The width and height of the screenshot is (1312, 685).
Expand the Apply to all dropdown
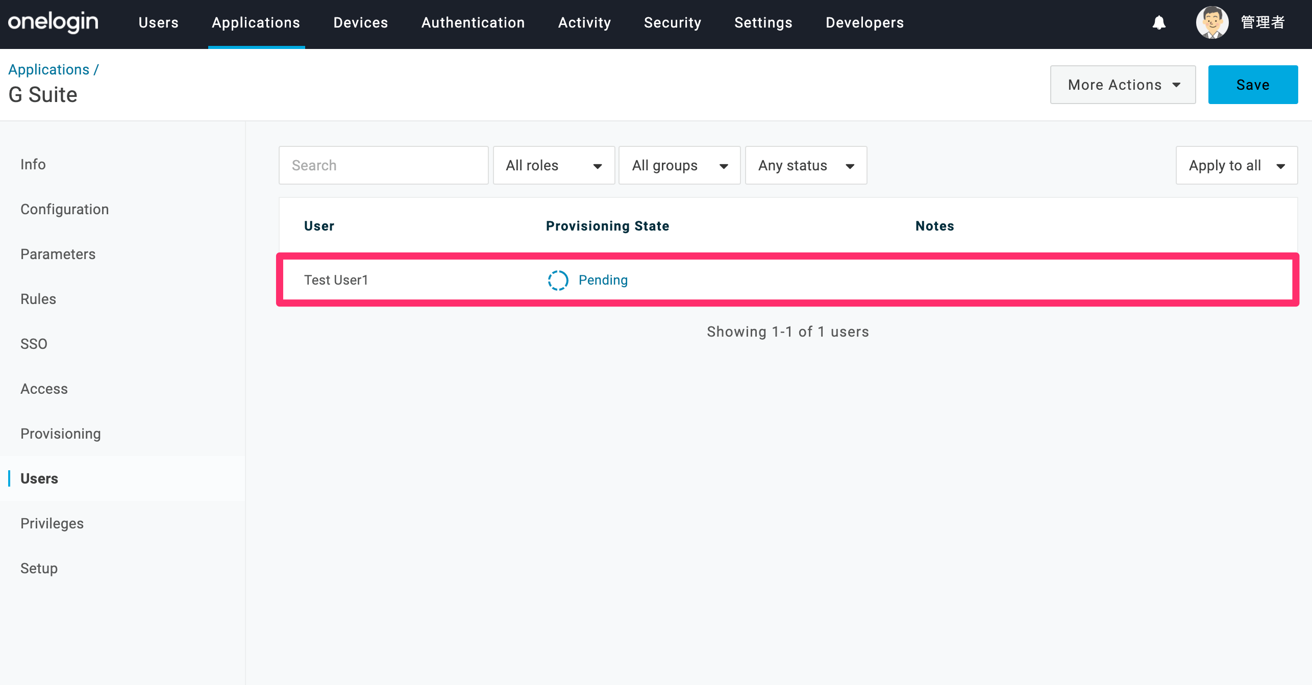(x=1236, y=165)
